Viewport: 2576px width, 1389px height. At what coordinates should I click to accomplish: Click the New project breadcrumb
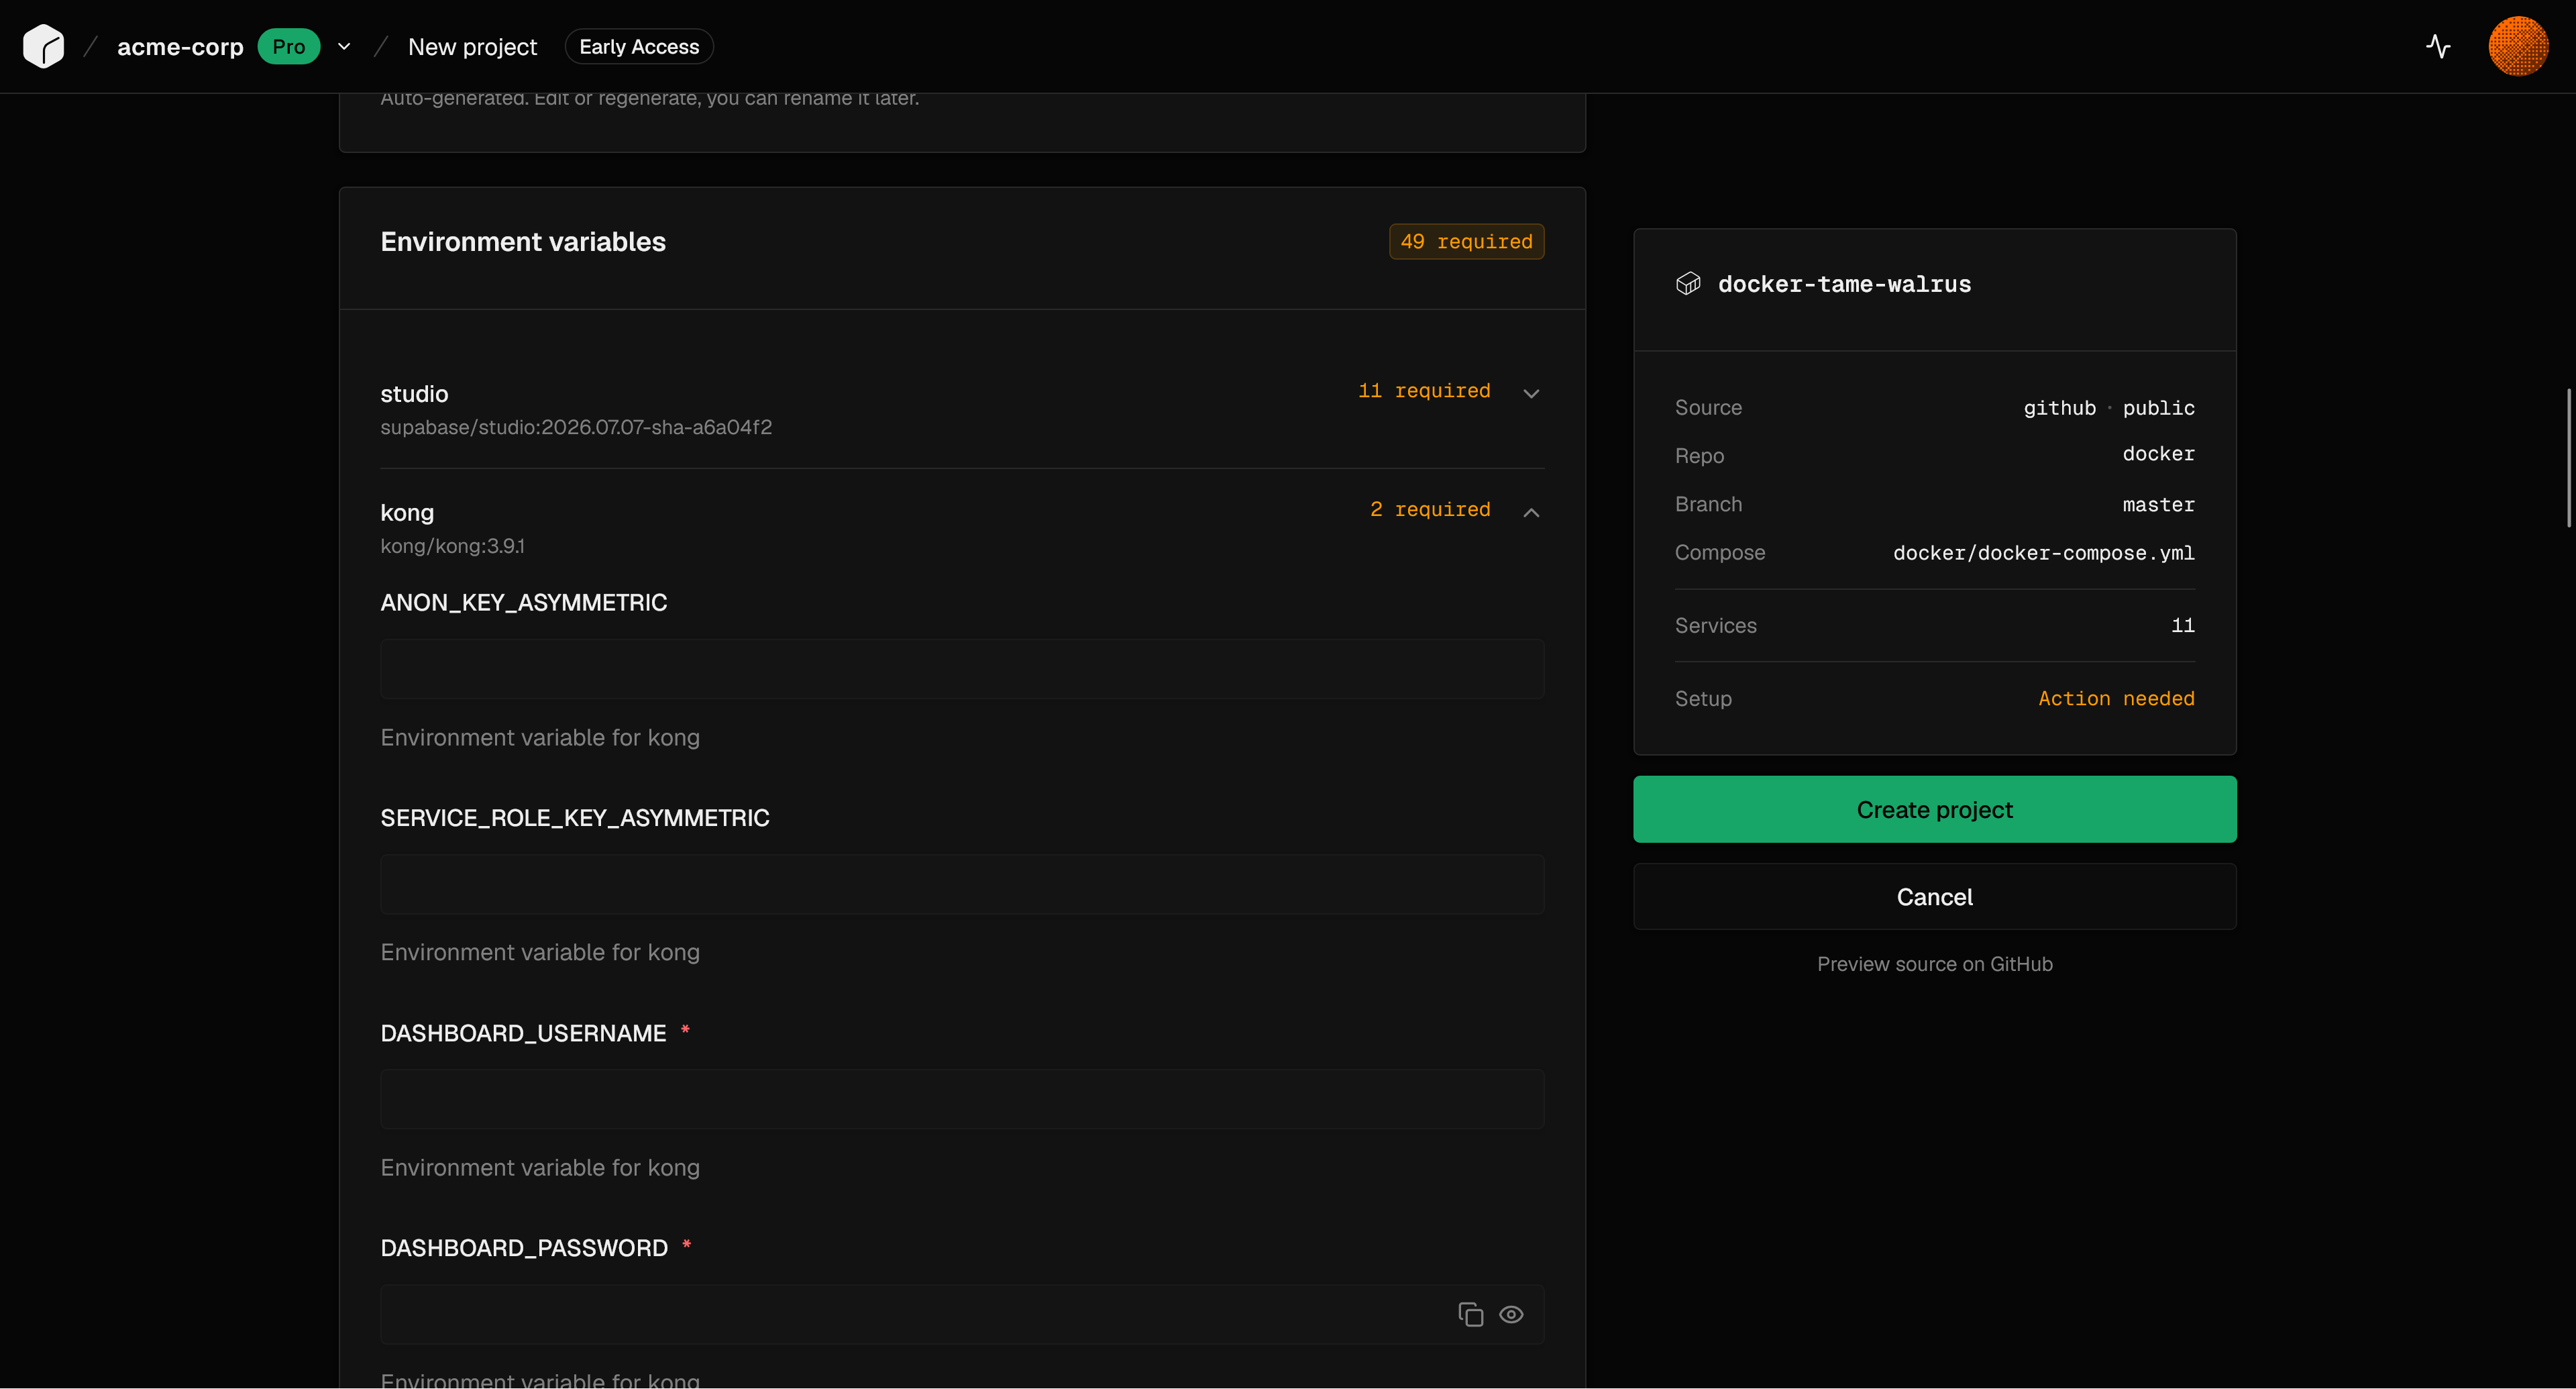tap(472, 47)
